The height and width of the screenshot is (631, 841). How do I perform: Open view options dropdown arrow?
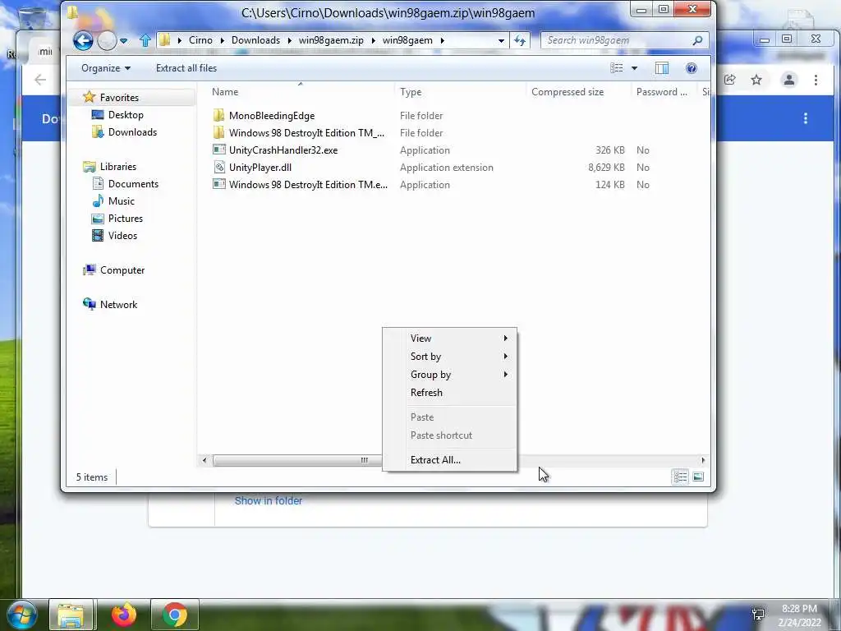pyautogui.click(x=635, y=68)
